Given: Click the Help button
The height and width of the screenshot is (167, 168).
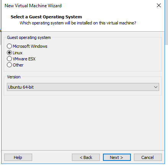Looking at the screenshot, I should point(18,157).
